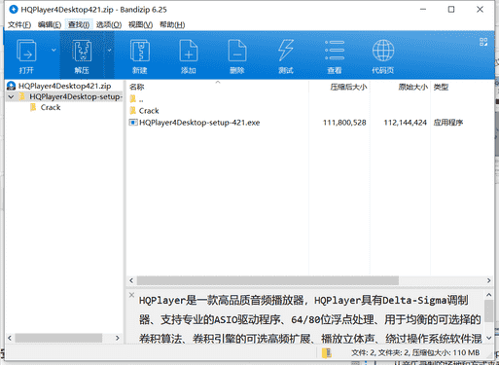Click original size value 112,144,424
This screenshot has width=499, height=365.
[405, 123]
